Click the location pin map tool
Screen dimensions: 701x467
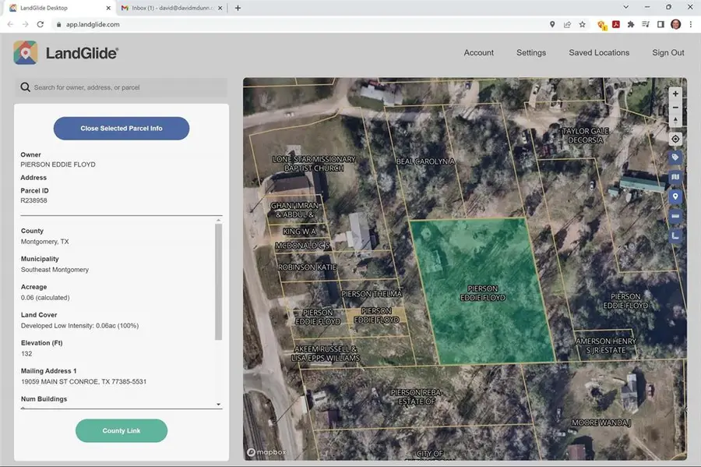coord(675,196)
